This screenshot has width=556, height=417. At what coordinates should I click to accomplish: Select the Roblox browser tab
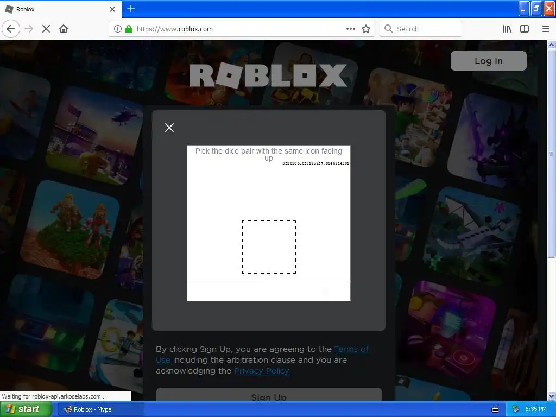point(61,9)
